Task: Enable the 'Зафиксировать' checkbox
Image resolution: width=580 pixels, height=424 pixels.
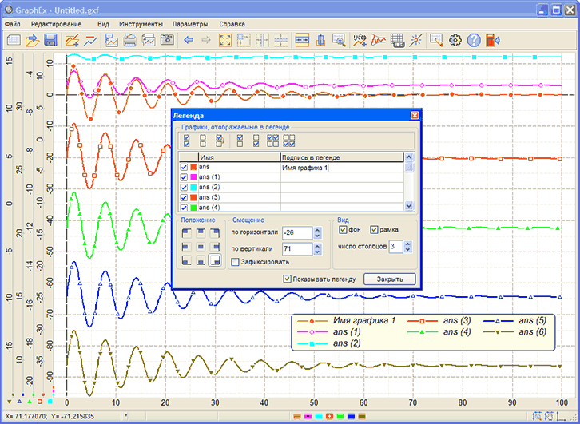Action: (x=235, y=262)
